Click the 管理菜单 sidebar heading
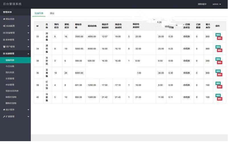228x146 pixels. (7, 12)
